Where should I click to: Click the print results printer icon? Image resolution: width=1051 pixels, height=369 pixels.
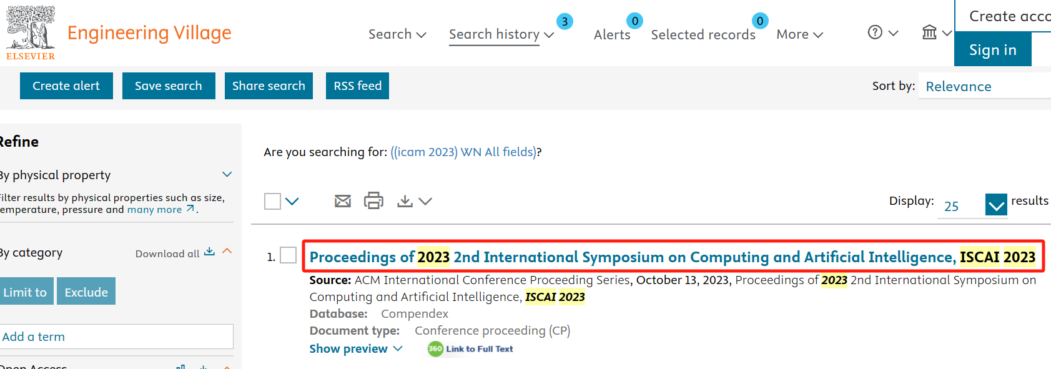[373, 200]
